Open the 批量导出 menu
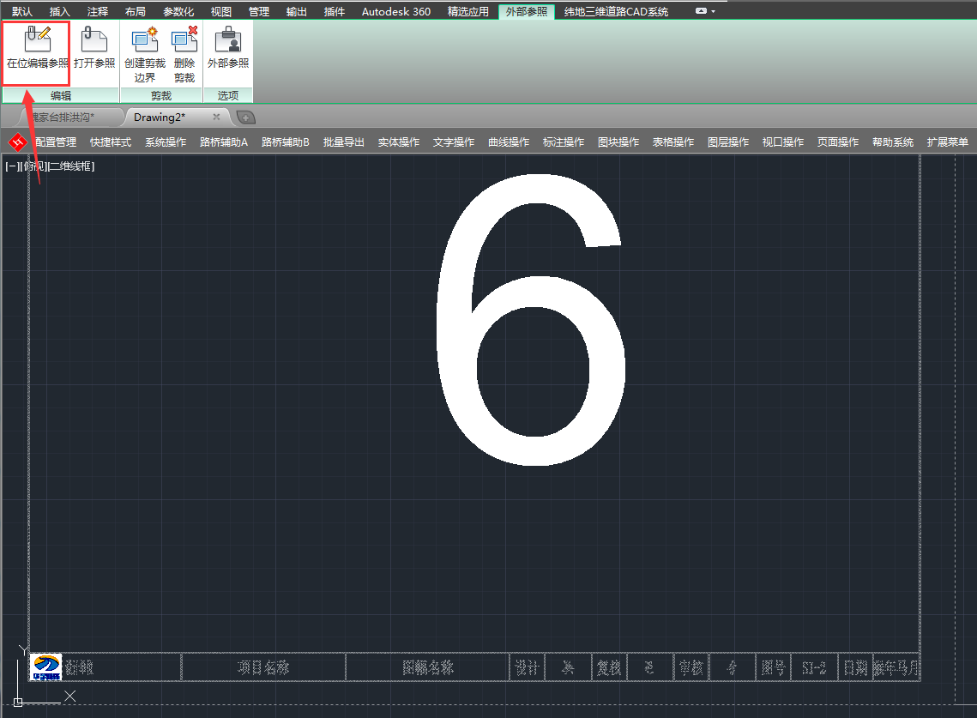The height and width of the screenshot is (718, 977). click(344, 142)
